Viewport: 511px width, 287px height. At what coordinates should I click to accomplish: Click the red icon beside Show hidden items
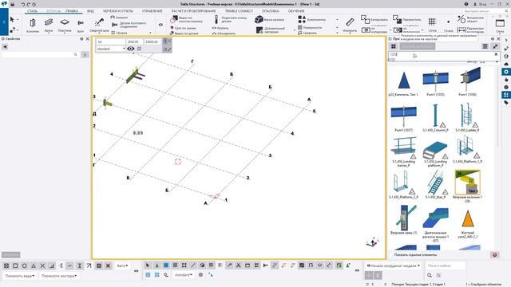(495, 255)
